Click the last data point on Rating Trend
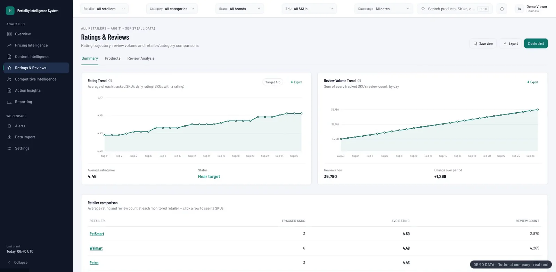The width and height of the screenshot is (556, 272). point(301,113)
